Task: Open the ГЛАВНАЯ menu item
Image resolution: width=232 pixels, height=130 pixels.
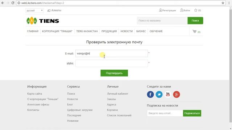Action: 33,31
